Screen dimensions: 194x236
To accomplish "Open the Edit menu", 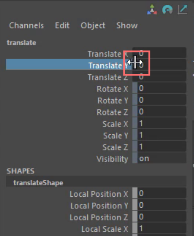I will coord(62,26).
